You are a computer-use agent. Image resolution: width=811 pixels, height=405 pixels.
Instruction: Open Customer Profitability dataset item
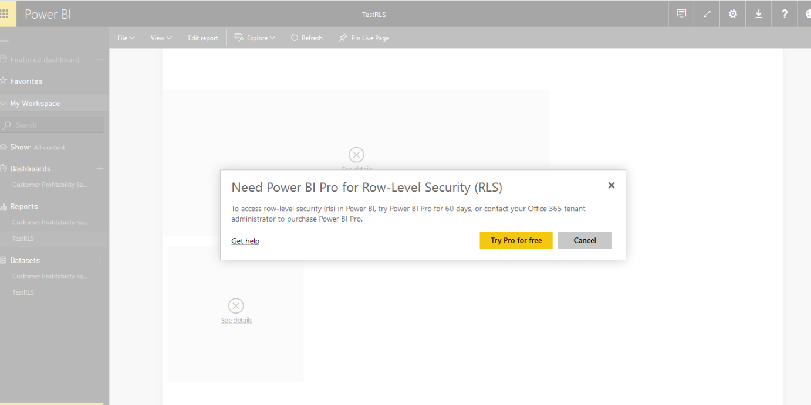pos(50,276)
